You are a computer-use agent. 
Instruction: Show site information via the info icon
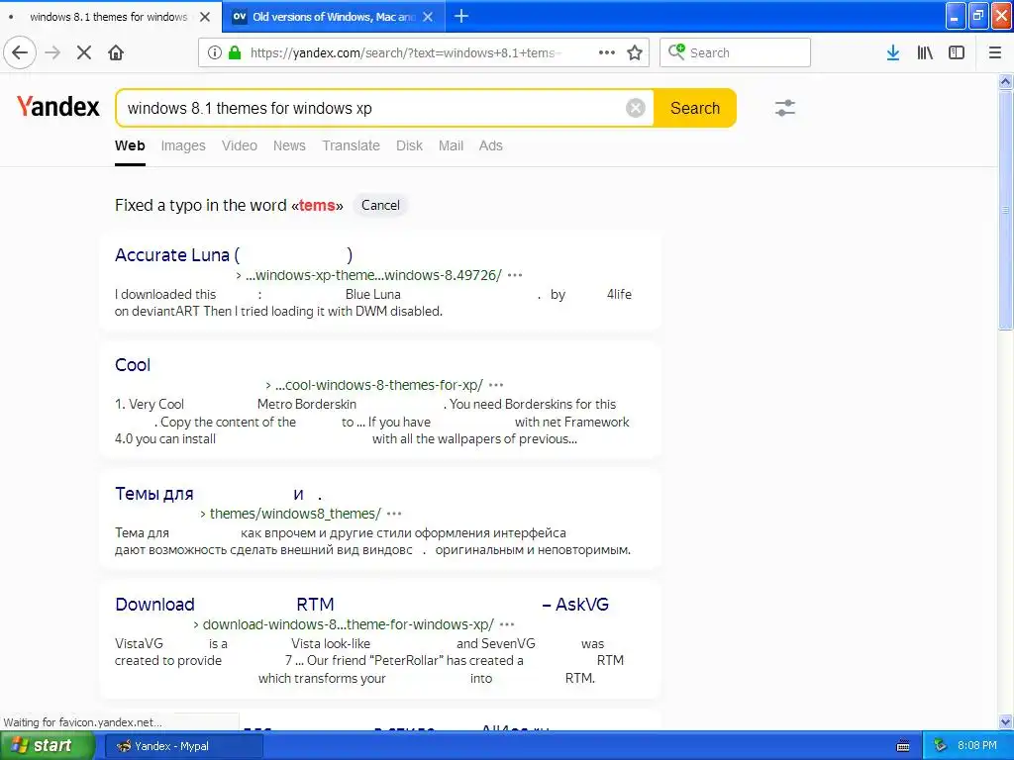click(x=215, y=53)
